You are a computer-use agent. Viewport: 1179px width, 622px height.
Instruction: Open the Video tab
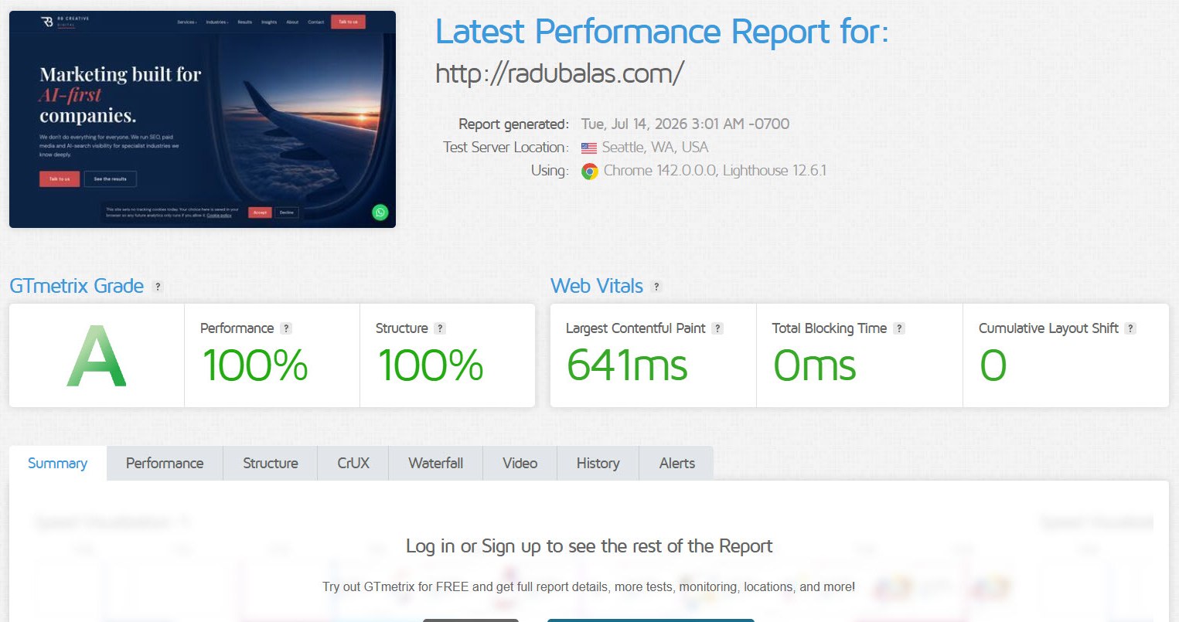[520, 463]
